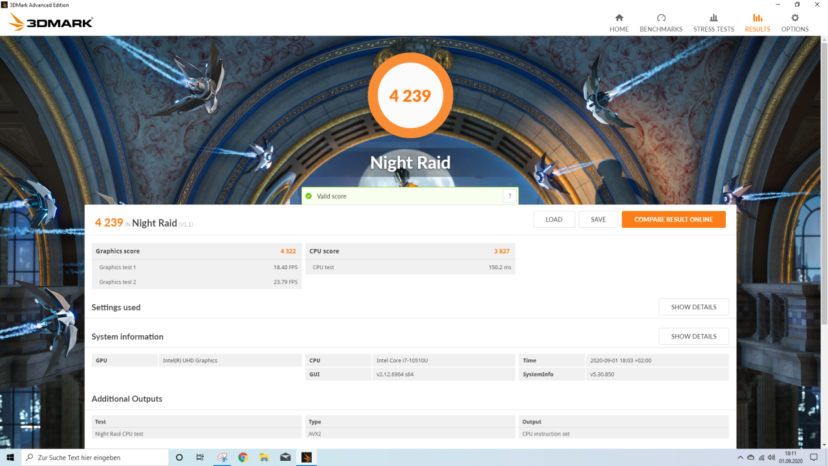Open File Explorer from the taskbar
Viewport: 828px width, 466px height.
click(264, 458)
